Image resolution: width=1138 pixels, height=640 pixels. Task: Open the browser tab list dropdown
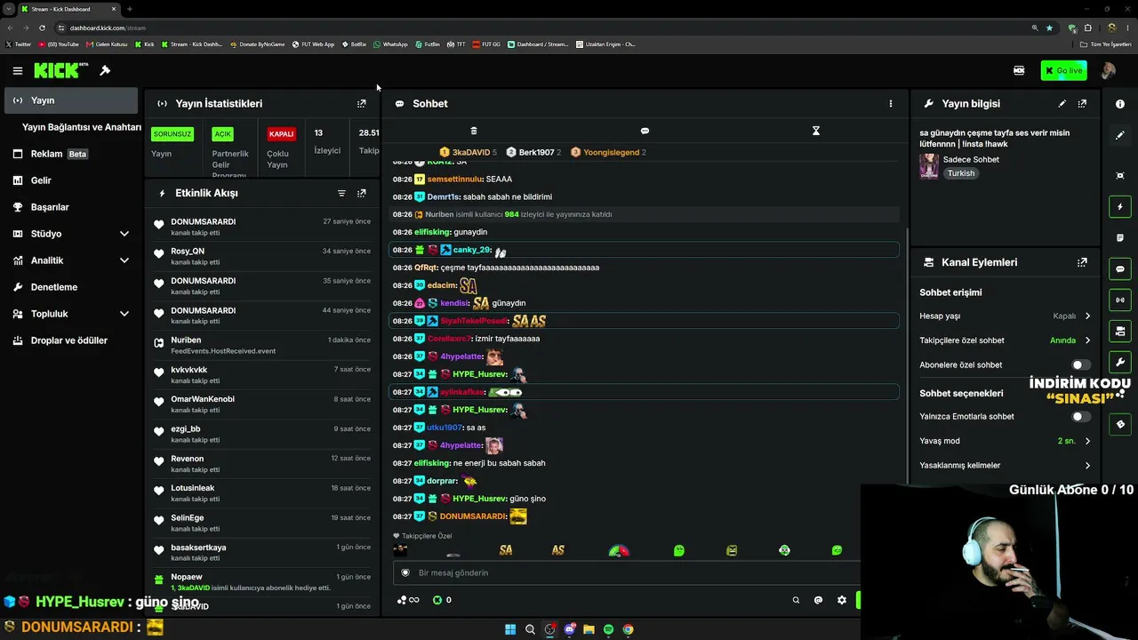point(9,9)
